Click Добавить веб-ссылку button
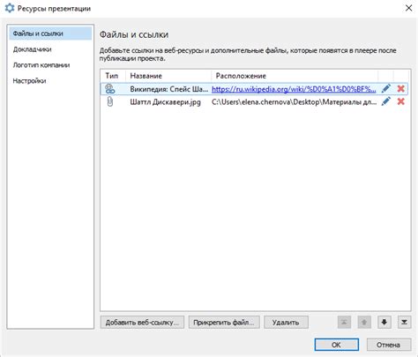 (142, 323)
